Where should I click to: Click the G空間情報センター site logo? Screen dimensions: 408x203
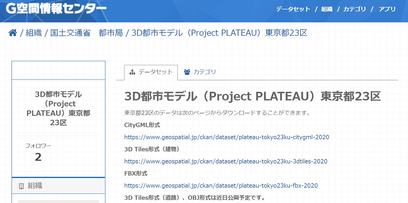pyautogui.click(x=56, y=8)
